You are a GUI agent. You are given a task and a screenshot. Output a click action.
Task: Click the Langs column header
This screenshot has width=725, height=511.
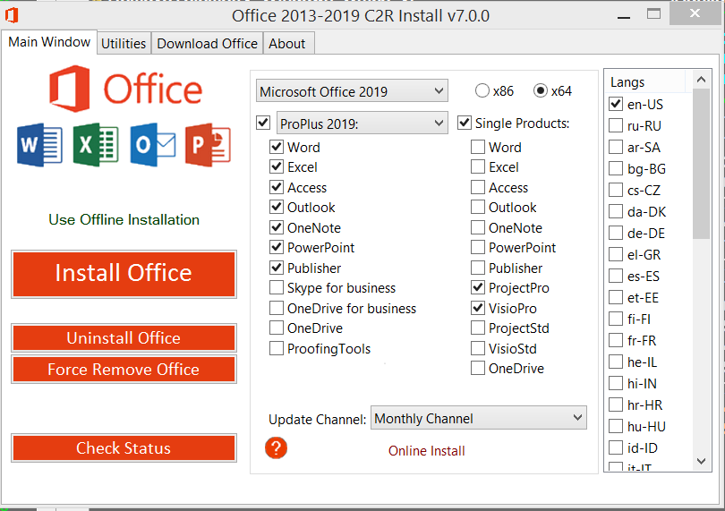point(645,81)
